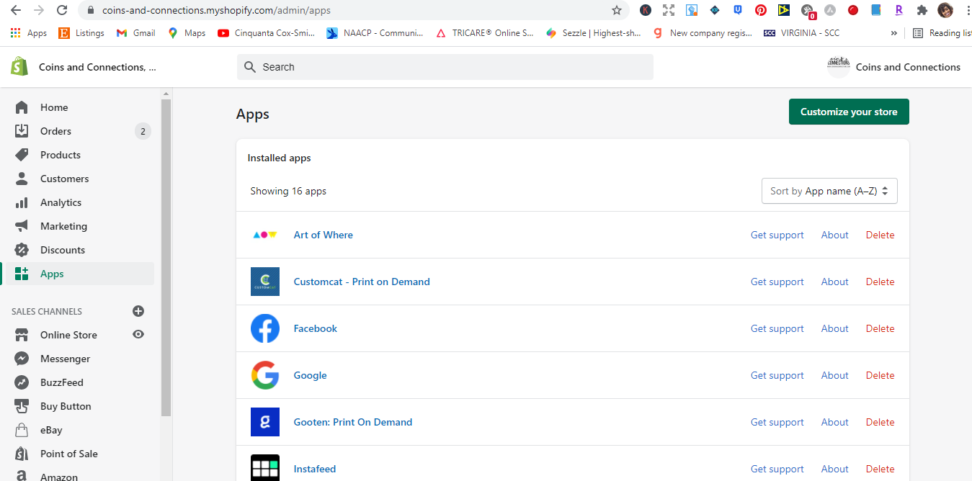Image resolution: width=972 pixels, height=481 pixels.
Task: Select the Products tag icon
Action: pos(22,155)
